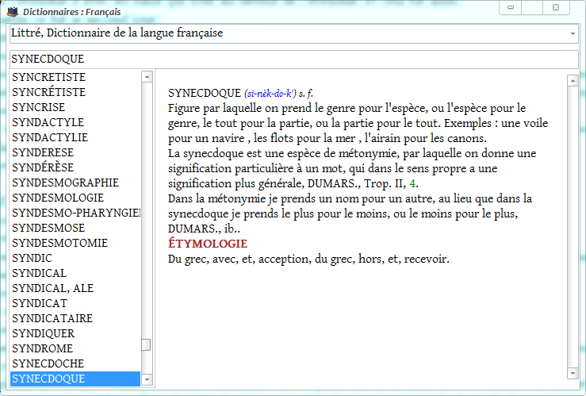Viewport: 586px width, 396px height.
Task: Click the blue pronunciation (si-nèk-do-k')
Action: point(270,94)
